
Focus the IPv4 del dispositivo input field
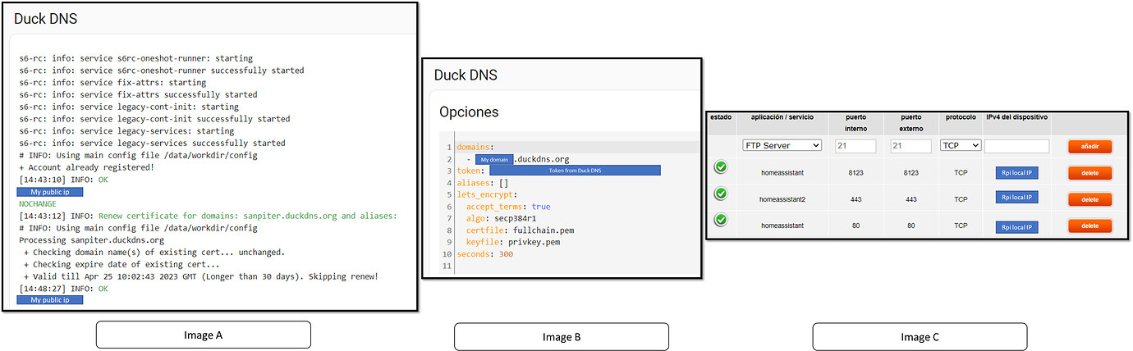[x=1016, y=145]
